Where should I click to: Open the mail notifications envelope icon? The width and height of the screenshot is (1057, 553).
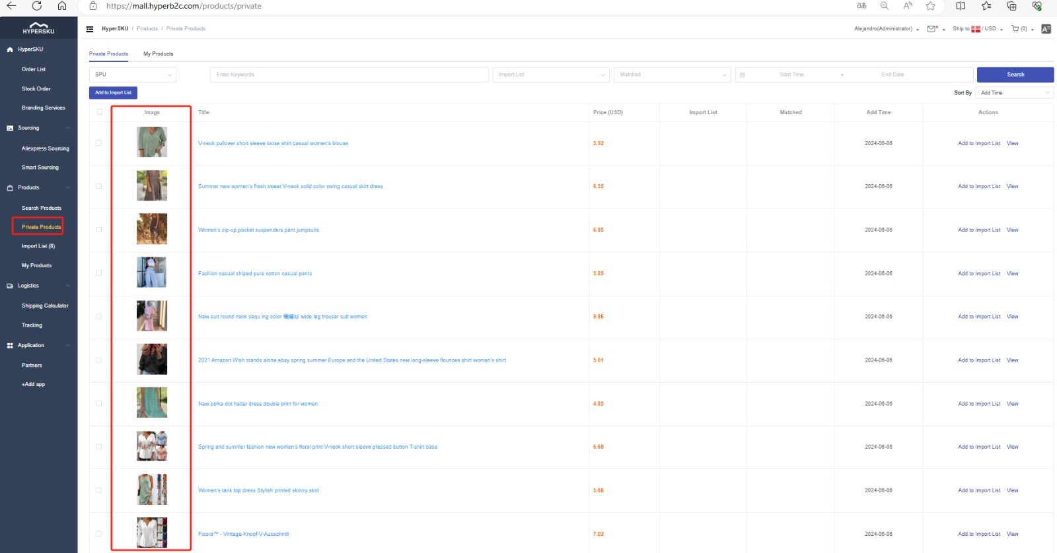pyautogui.click(x=932, y=29)
